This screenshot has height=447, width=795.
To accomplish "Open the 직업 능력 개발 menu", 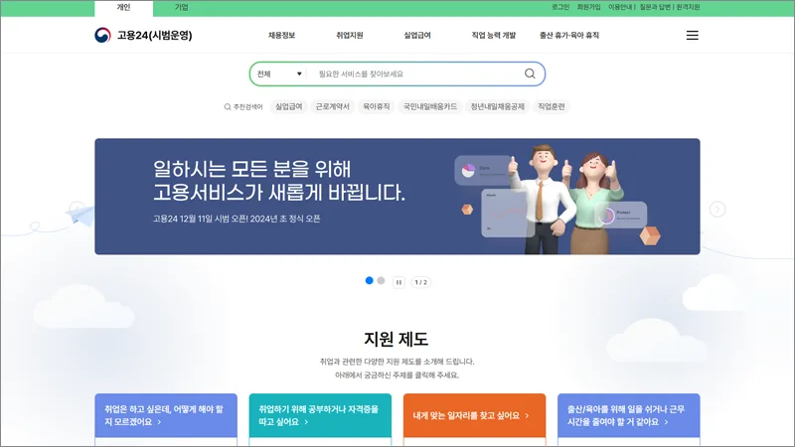I will click(x=493, y=35).
